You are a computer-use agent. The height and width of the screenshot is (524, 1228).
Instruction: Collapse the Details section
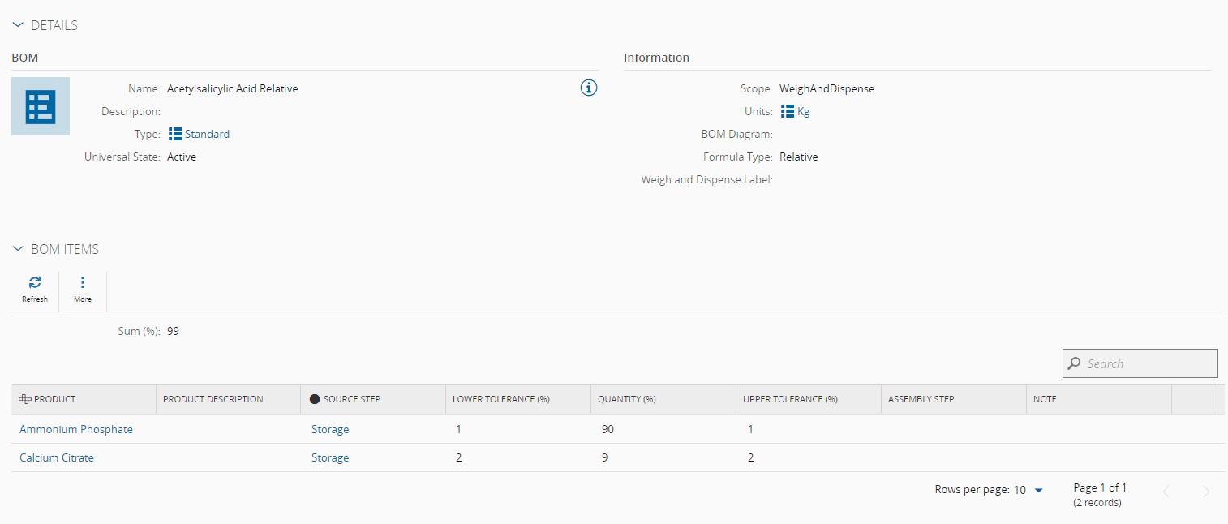click(19, 25)
